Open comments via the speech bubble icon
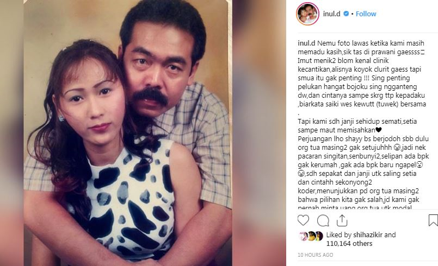Screen dimensions: 438x266 [x=323, y=221]
